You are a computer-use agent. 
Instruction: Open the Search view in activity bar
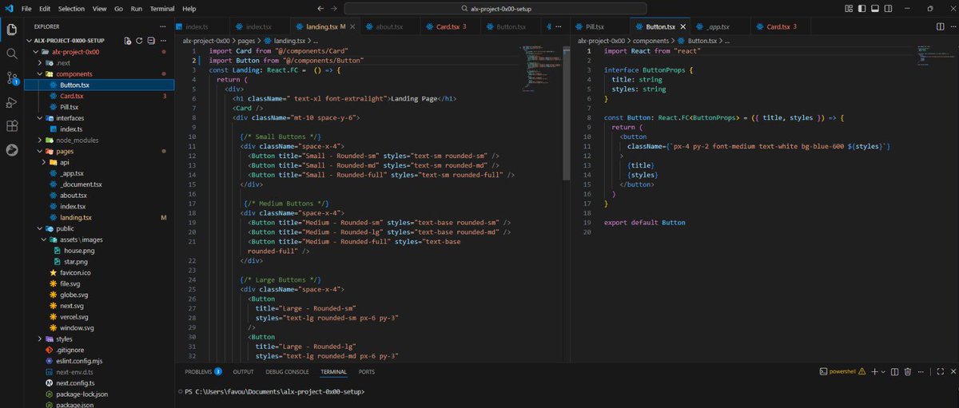click(x=11, y=53)
